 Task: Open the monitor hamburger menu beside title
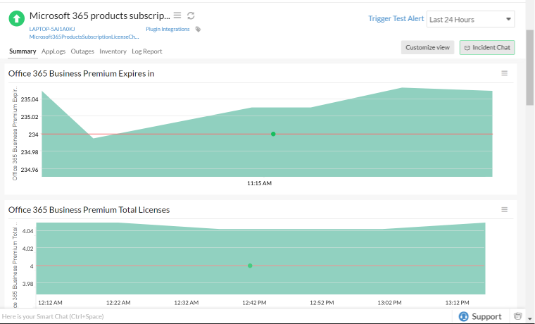pos(177,15)
